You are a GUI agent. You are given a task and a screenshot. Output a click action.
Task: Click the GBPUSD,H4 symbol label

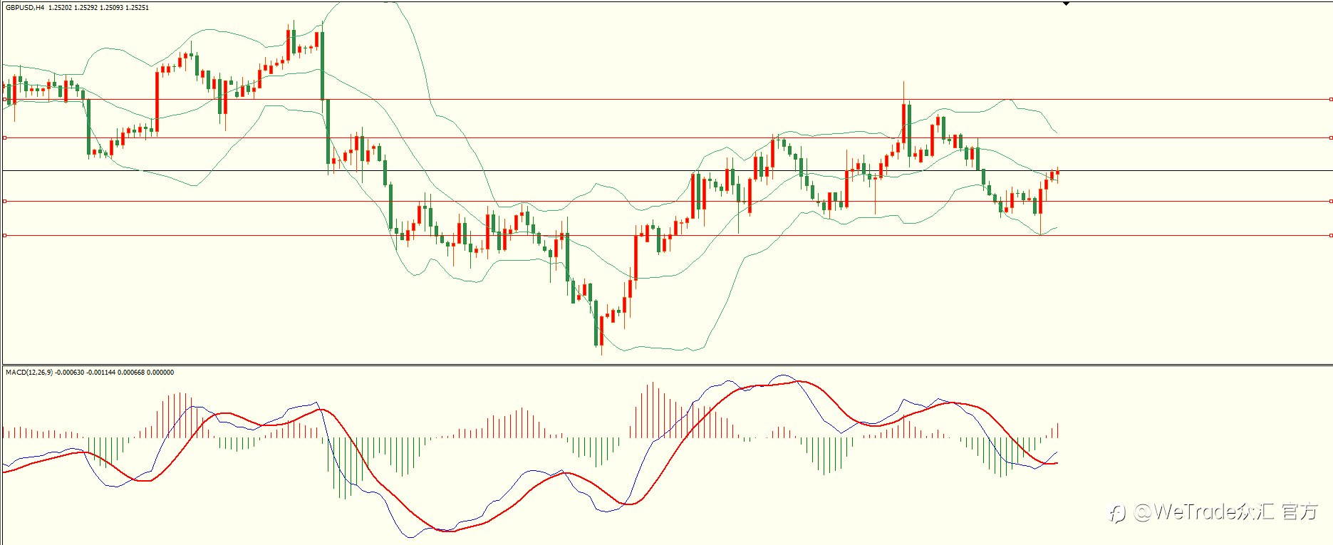(25, 8)
